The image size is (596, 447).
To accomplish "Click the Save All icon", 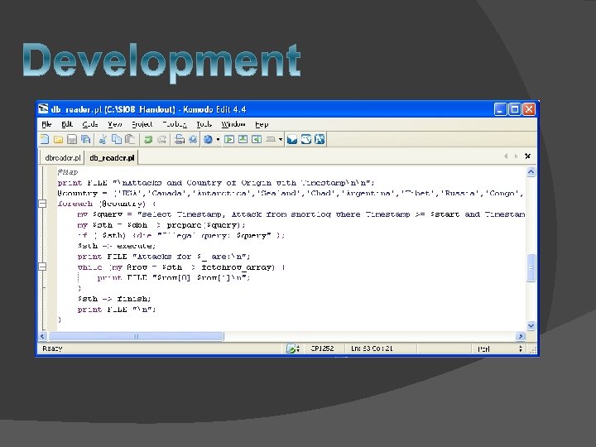I will click(x=86, y=140).
